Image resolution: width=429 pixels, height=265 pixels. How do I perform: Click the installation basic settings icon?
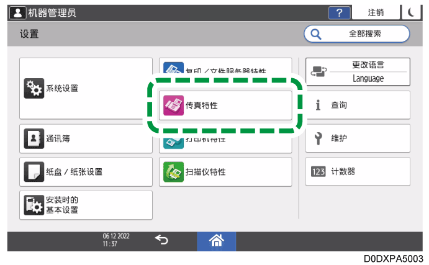(34, 205)
